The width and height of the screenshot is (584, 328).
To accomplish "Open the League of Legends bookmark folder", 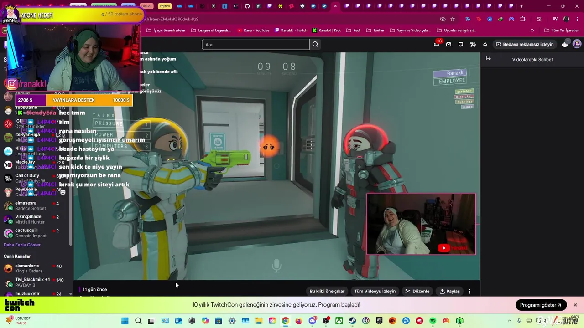I will [211, 30].
